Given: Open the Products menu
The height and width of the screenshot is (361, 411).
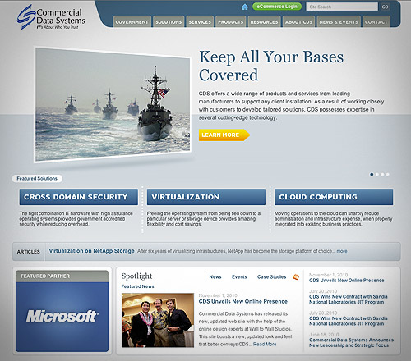Looking at the screenshot, I should point(230,22).
